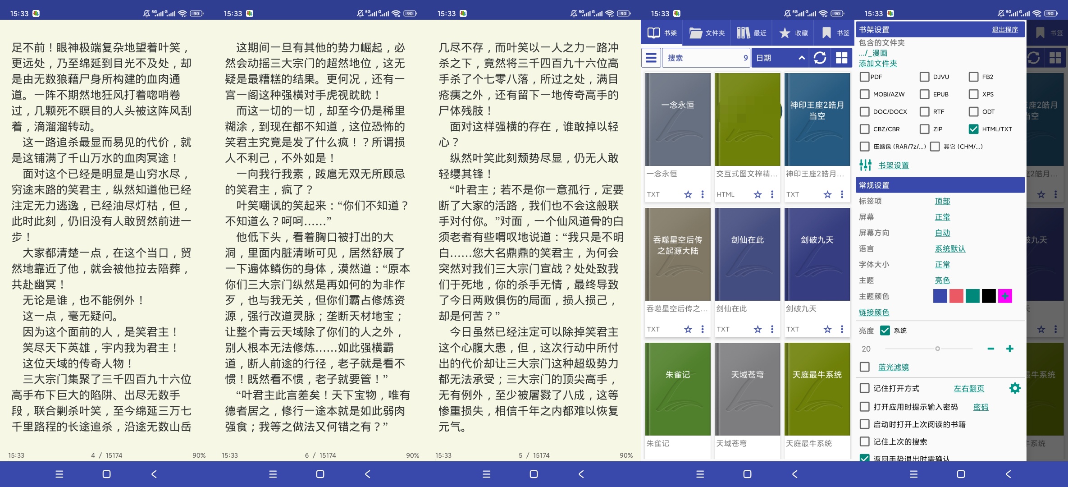Image resolution: width=1068 pixels, height=487 pixels.
Task: Switch to grid view layout icon
Action: (x=841, y=58)
